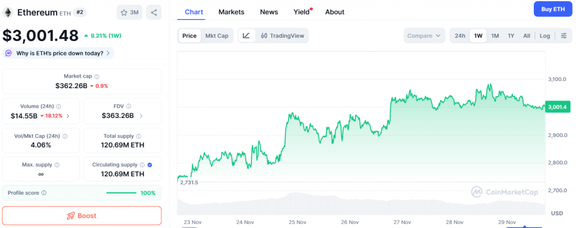Click the $3,001.48 price value
This screenshot has height=228, width=576.
pyautogui.click(x=40, y=35)
